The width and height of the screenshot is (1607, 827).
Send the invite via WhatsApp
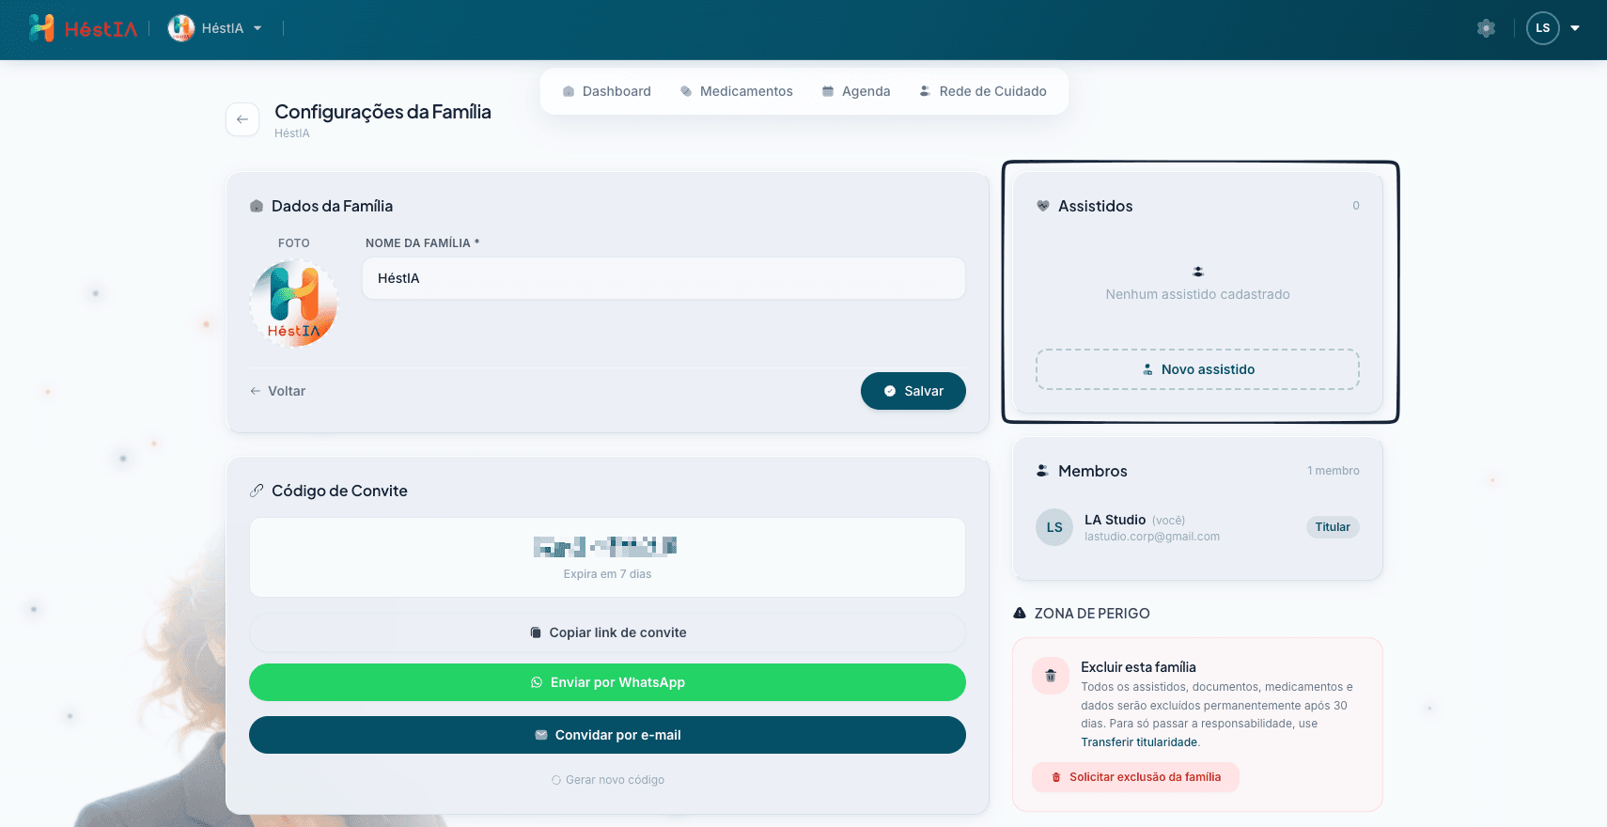pos(607,682)
